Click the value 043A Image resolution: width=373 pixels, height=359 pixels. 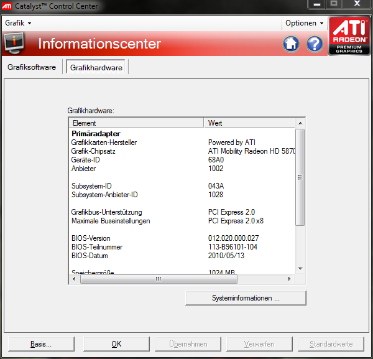(x=216, y=186)
